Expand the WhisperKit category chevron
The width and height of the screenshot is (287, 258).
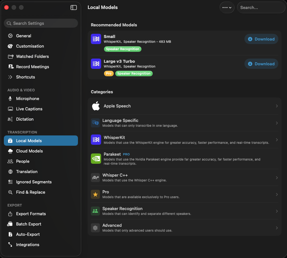pos(277,140)
